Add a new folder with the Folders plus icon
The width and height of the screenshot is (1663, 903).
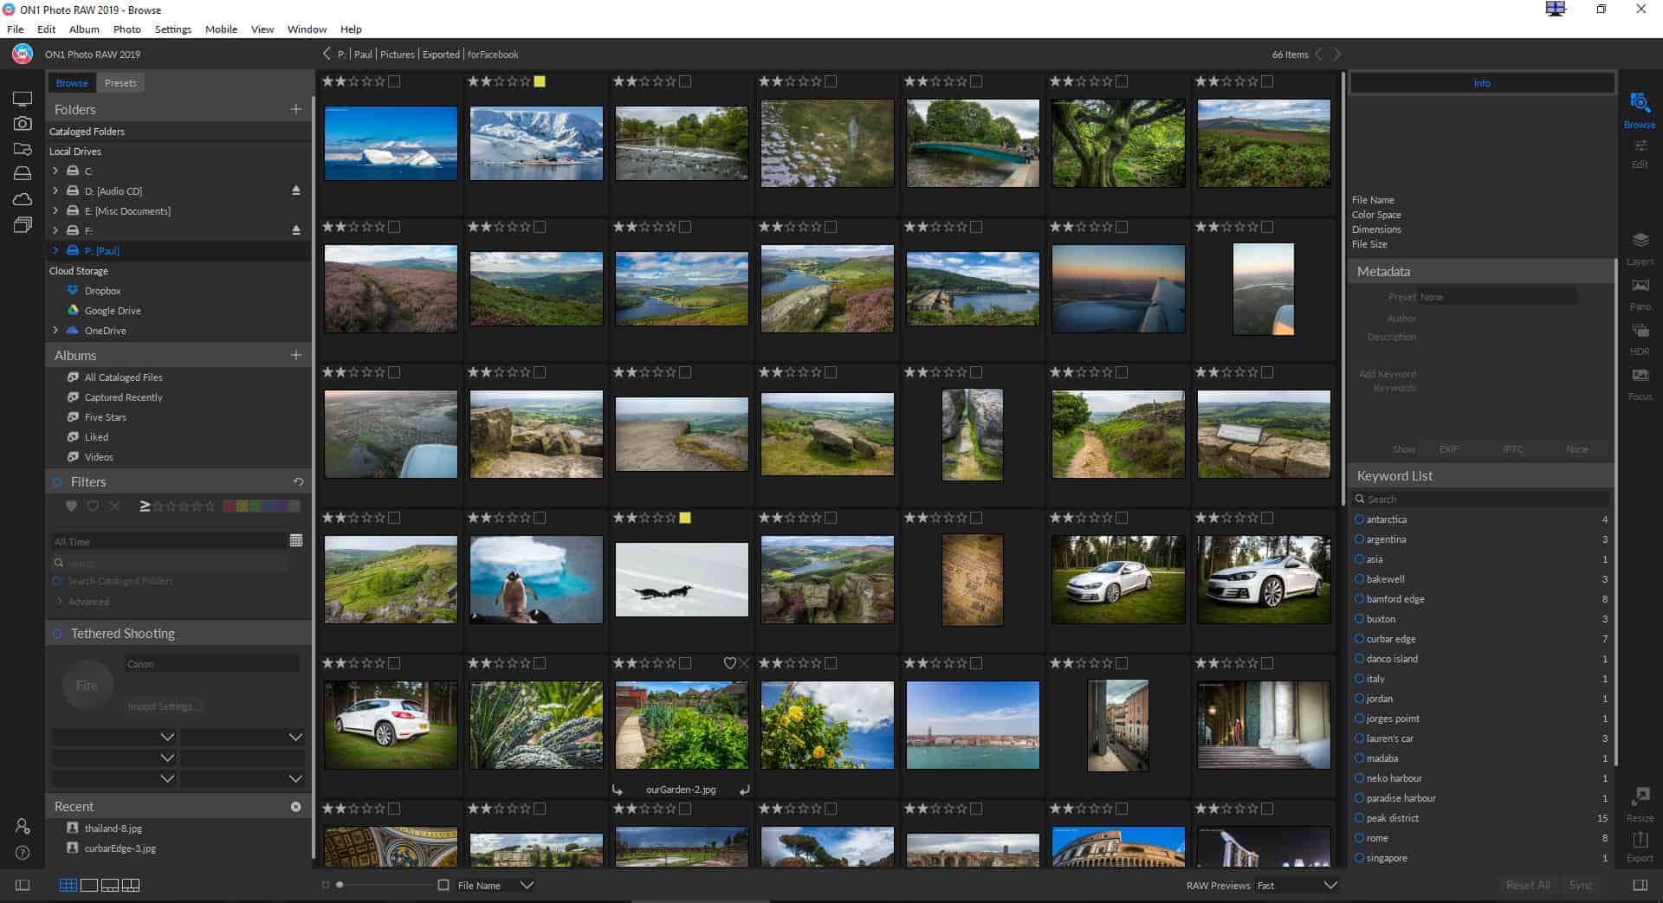tap(295, 109)
